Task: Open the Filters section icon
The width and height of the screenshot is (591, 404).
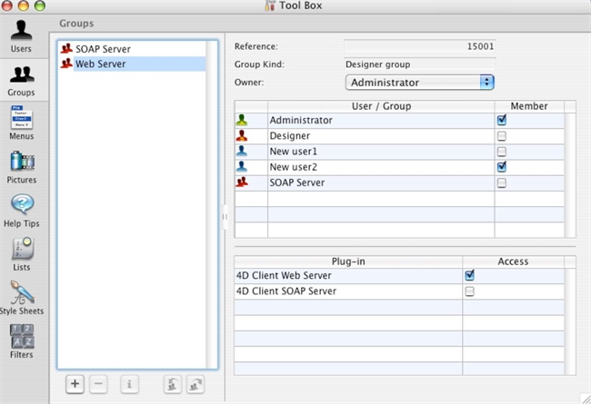Action: (22, 340)
